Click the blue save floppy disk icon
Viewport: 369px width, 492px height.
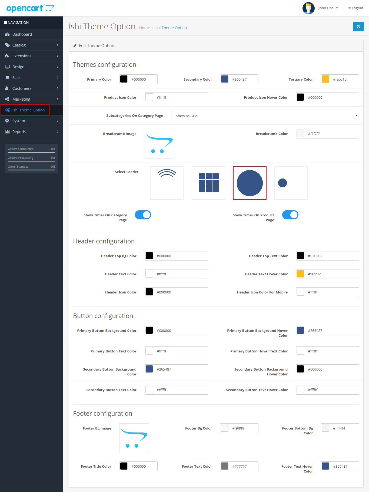point(358,27)
